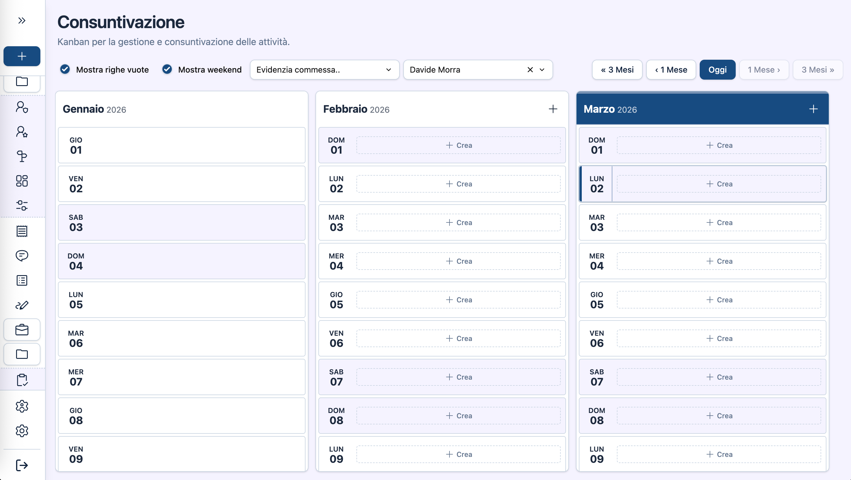
Task: Add entry with Febbraio 2026 plus icon
Action: pos(553,109)
